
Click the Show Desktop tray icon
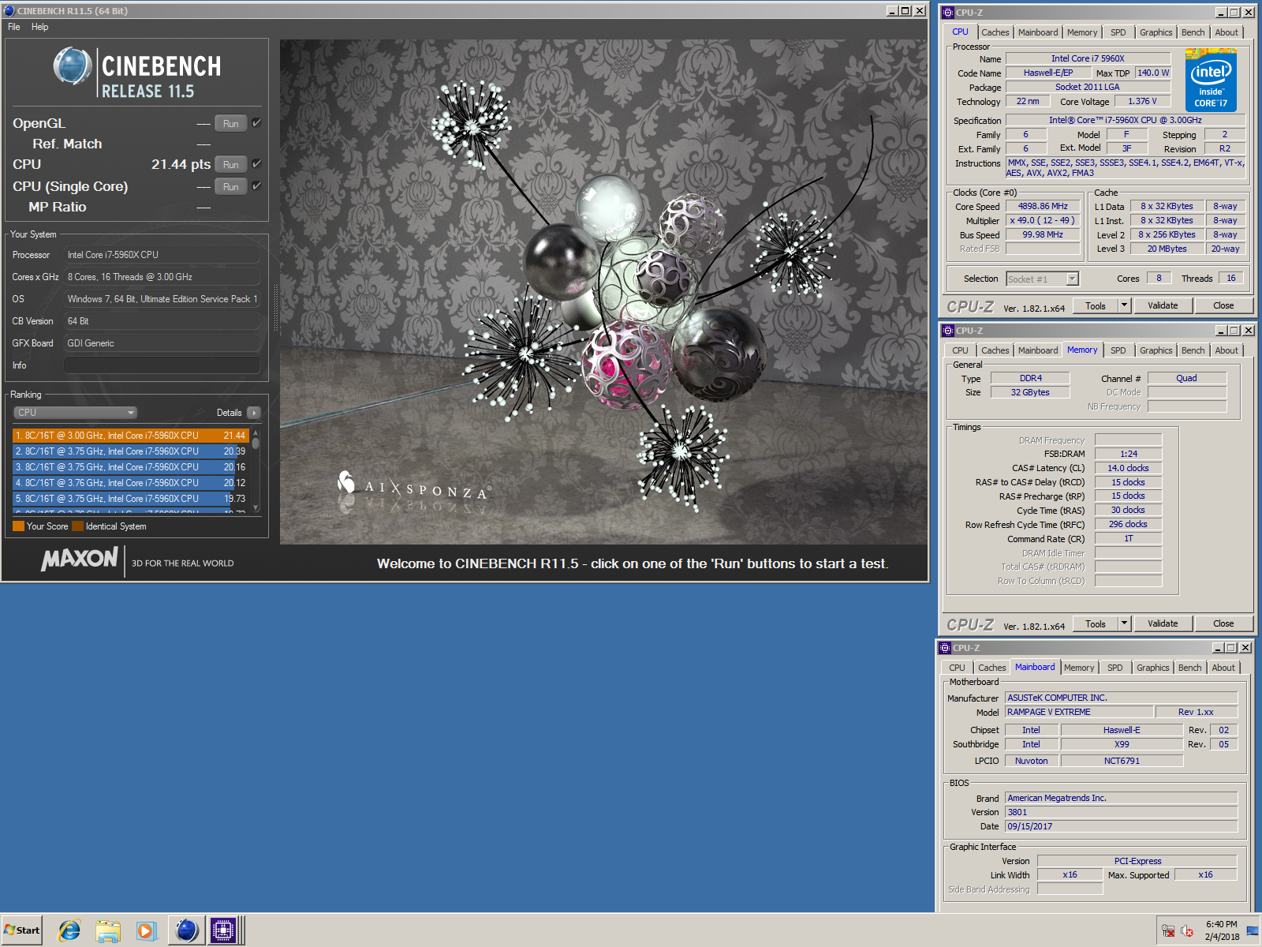pos(1253,931)
